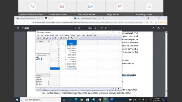Click cell value 0.0009765625
The image size is (182, 102).
(72, 46)
